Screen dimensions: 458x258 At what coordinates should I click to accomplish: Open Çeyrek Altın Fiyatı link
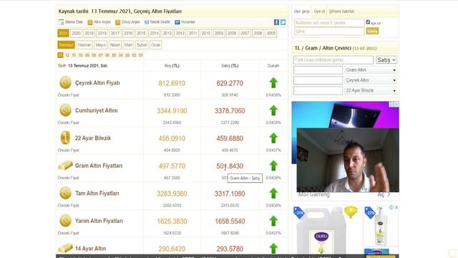[x=97, y=83]
